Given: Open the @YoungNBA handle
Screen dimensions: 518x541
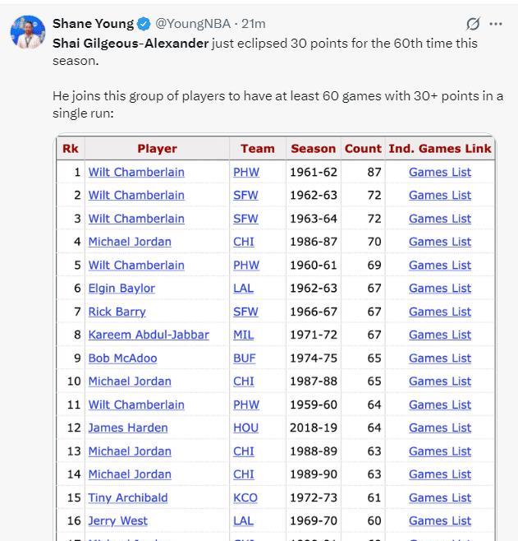Looking at the screenshot, I should coord(193,24).
